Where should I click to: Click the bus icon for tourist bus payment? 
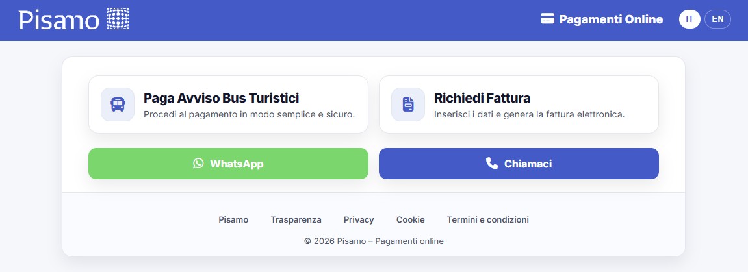pos(118,105)
